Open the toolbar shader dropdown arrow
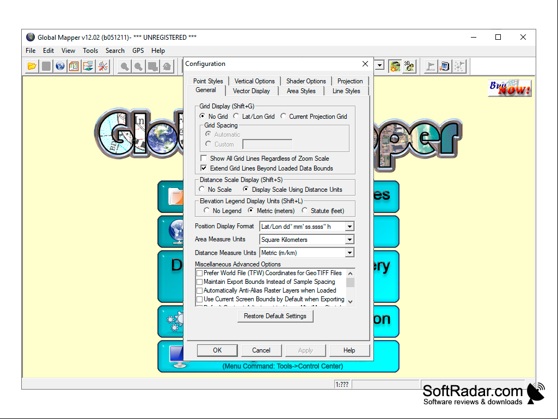This screenshot has height=419, width=558. 379,65
